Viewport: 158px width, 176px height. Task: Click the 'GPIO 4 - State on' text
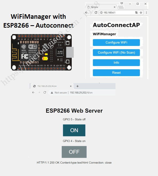[74, 141]
